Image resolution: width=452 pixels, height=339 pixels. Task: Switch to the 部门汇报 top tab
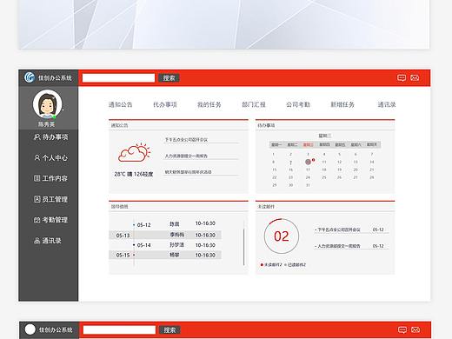tap(254, 104)
